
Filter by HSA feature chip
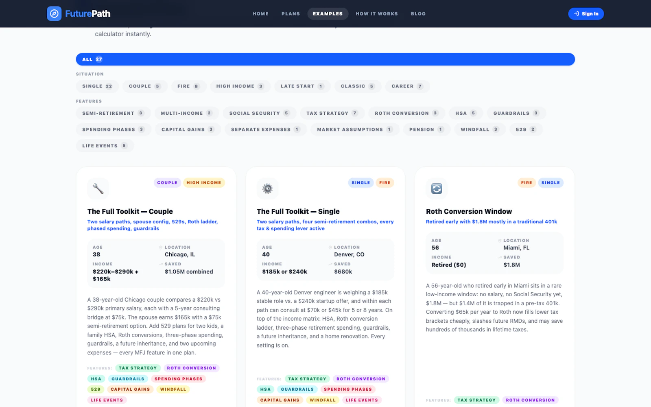[466, 113]
